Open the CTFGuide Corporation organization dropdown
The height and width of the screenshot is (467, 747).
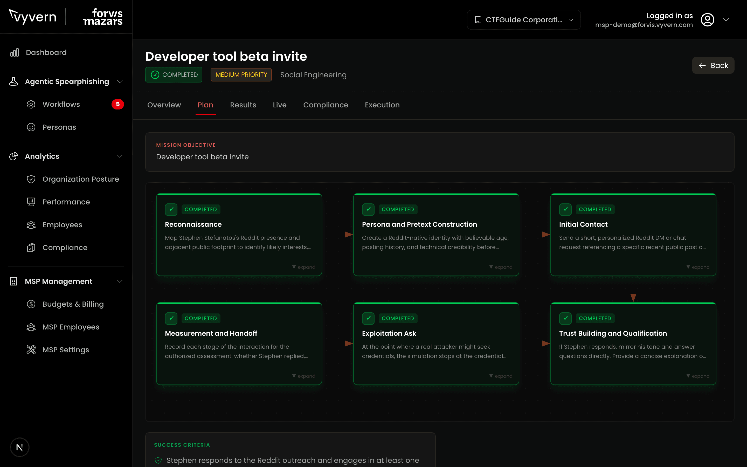(x=523, y=20)
